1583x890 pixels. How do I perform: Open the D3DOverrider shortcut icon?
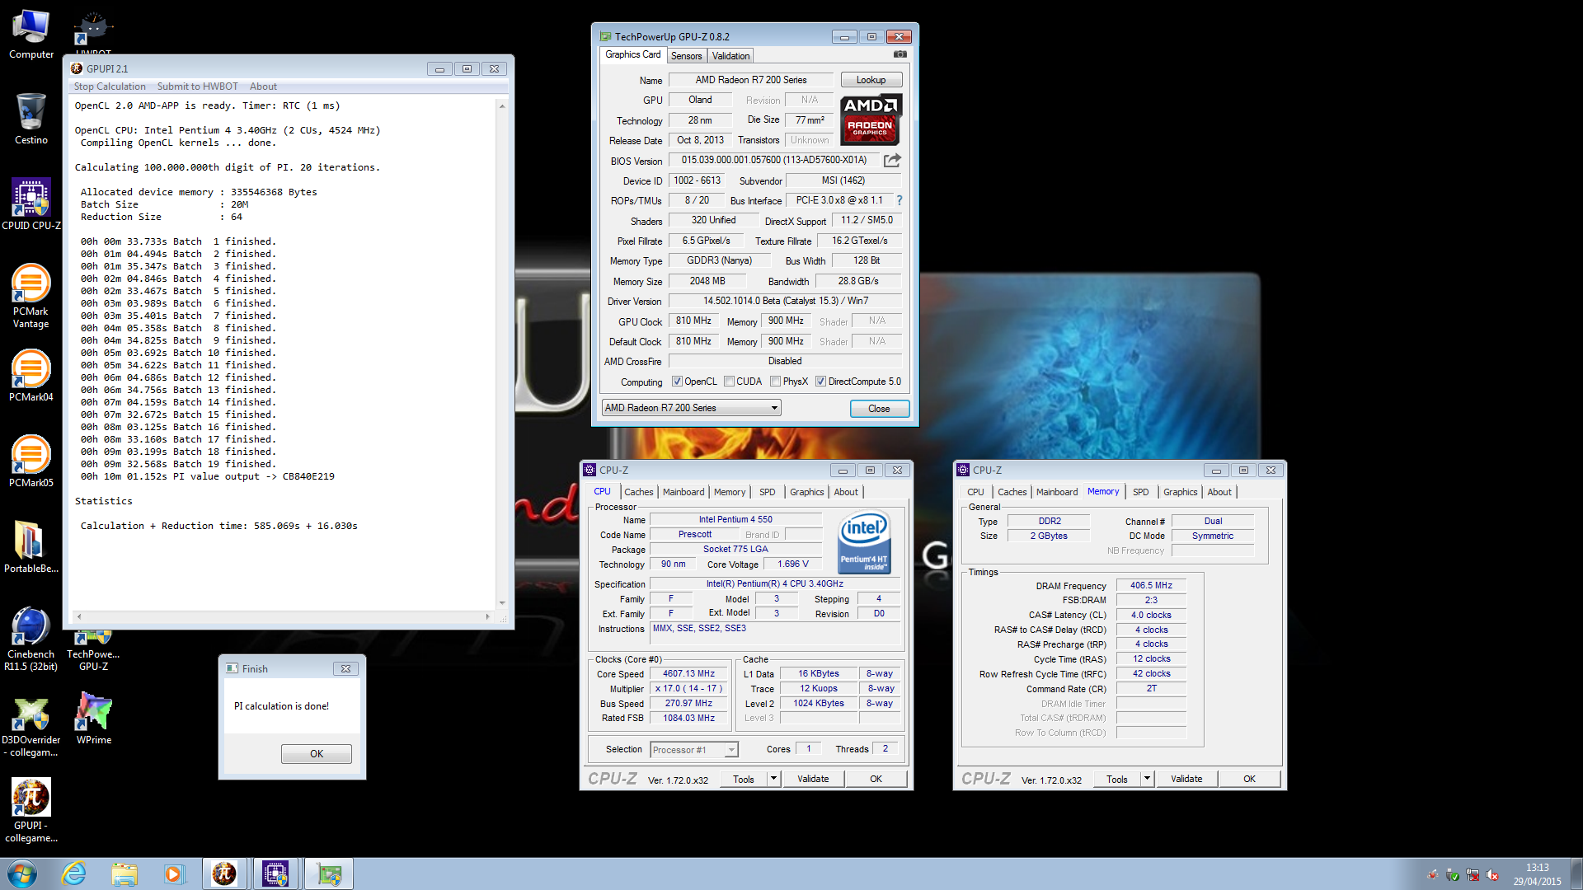click(x=31, y=725)
